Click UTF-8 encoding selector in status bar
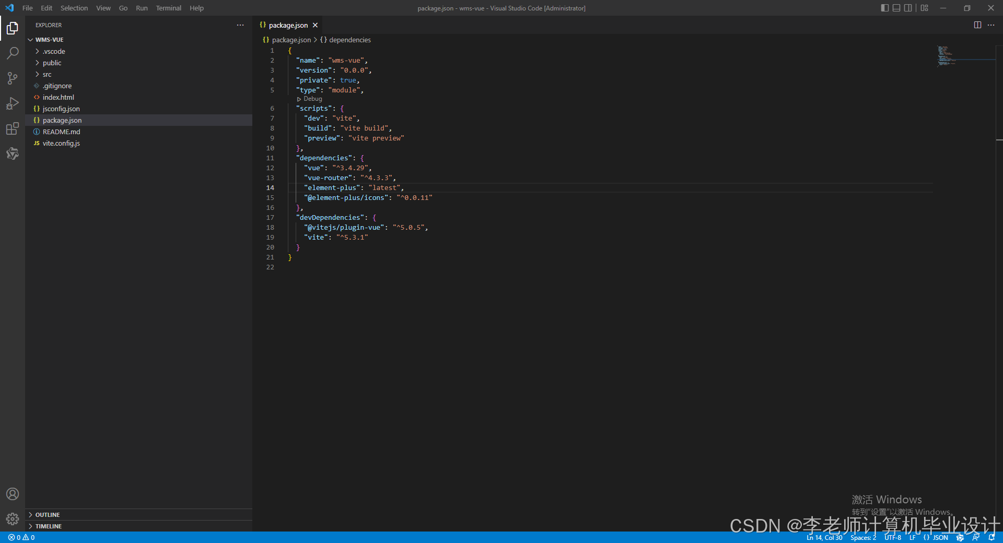Viewport: 1003px width, 543px height. click(x=892, y=537)
